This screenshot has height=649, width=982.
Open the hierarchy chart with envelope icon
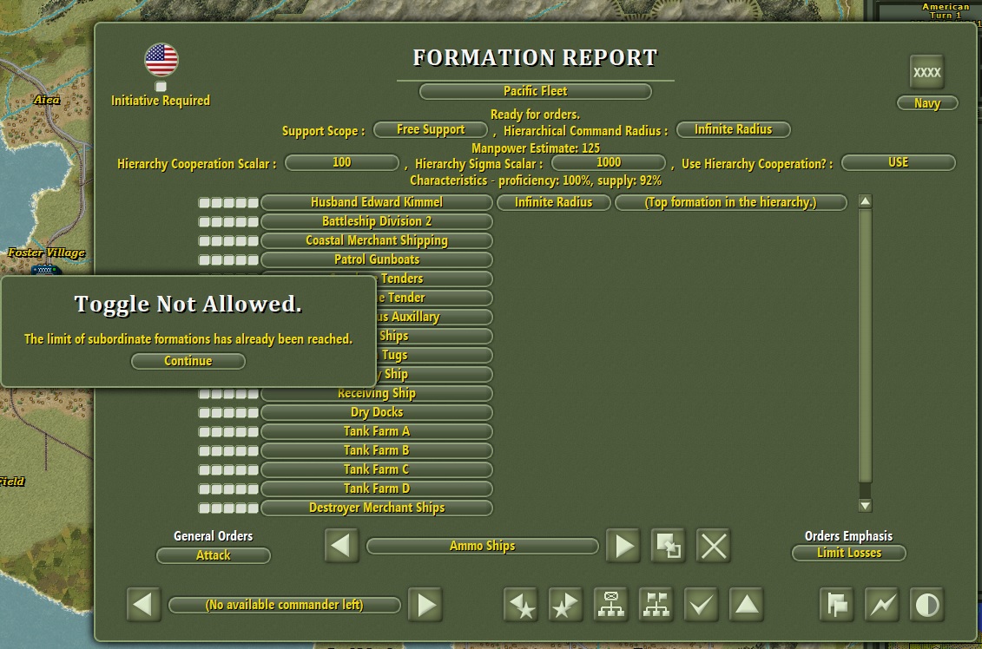click(611, 605)
